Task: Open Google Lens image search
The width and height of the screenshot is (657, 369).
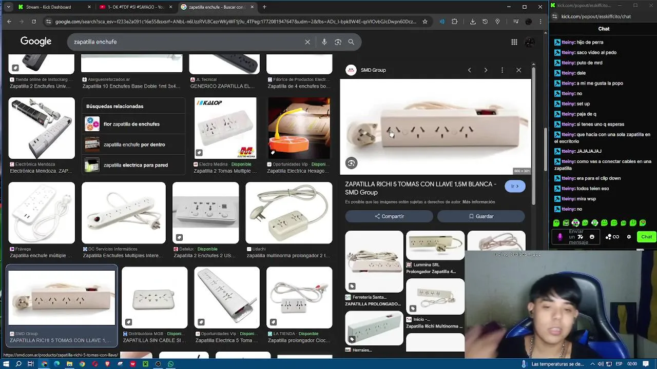Action: click(338, 42)
